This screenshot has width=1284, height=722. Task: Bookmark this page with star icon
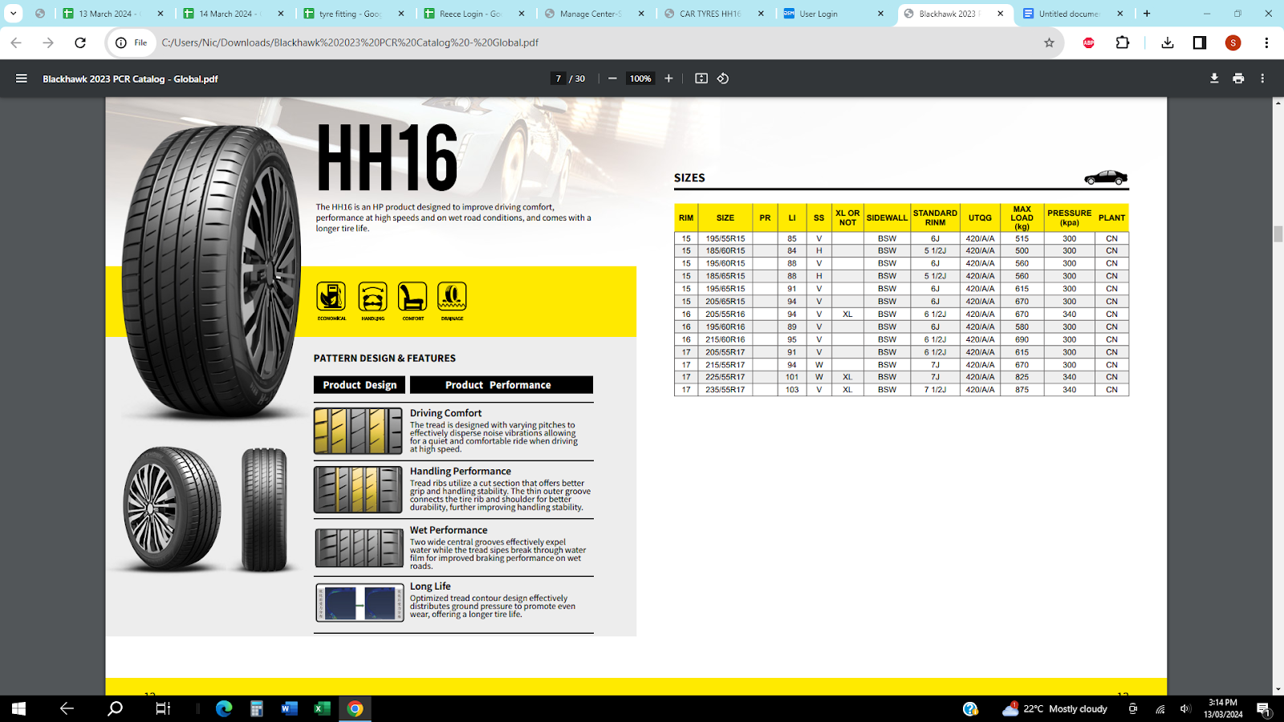tap(1049, 43)
